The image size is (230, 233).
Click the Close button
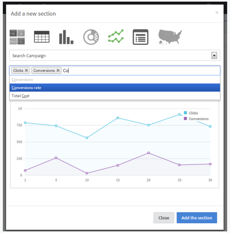164,218
